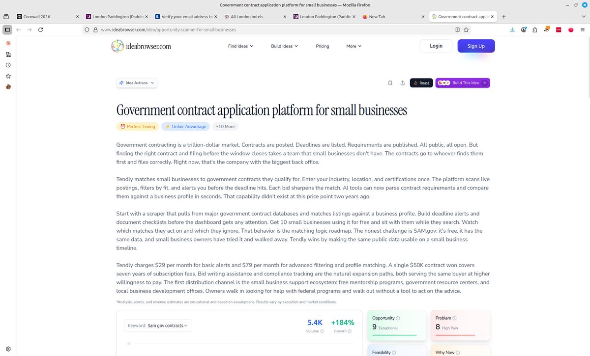
Task: Switch to Verify your email address tab
Action: click(x=186, y=16)
